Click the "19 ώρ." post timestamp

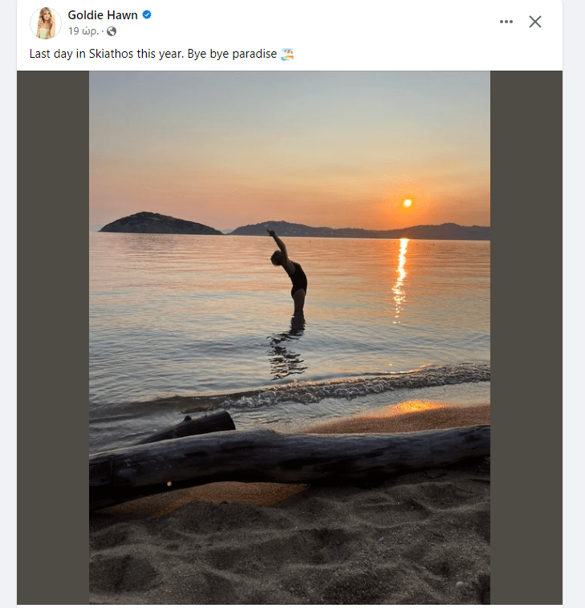pos(84,31)
